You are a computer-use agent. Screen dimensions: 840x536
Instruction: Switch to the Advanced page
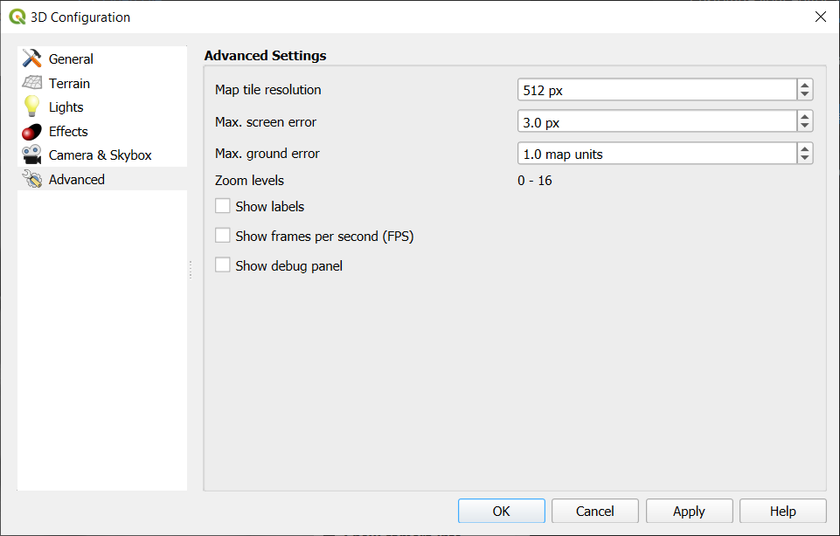point(77,179)
